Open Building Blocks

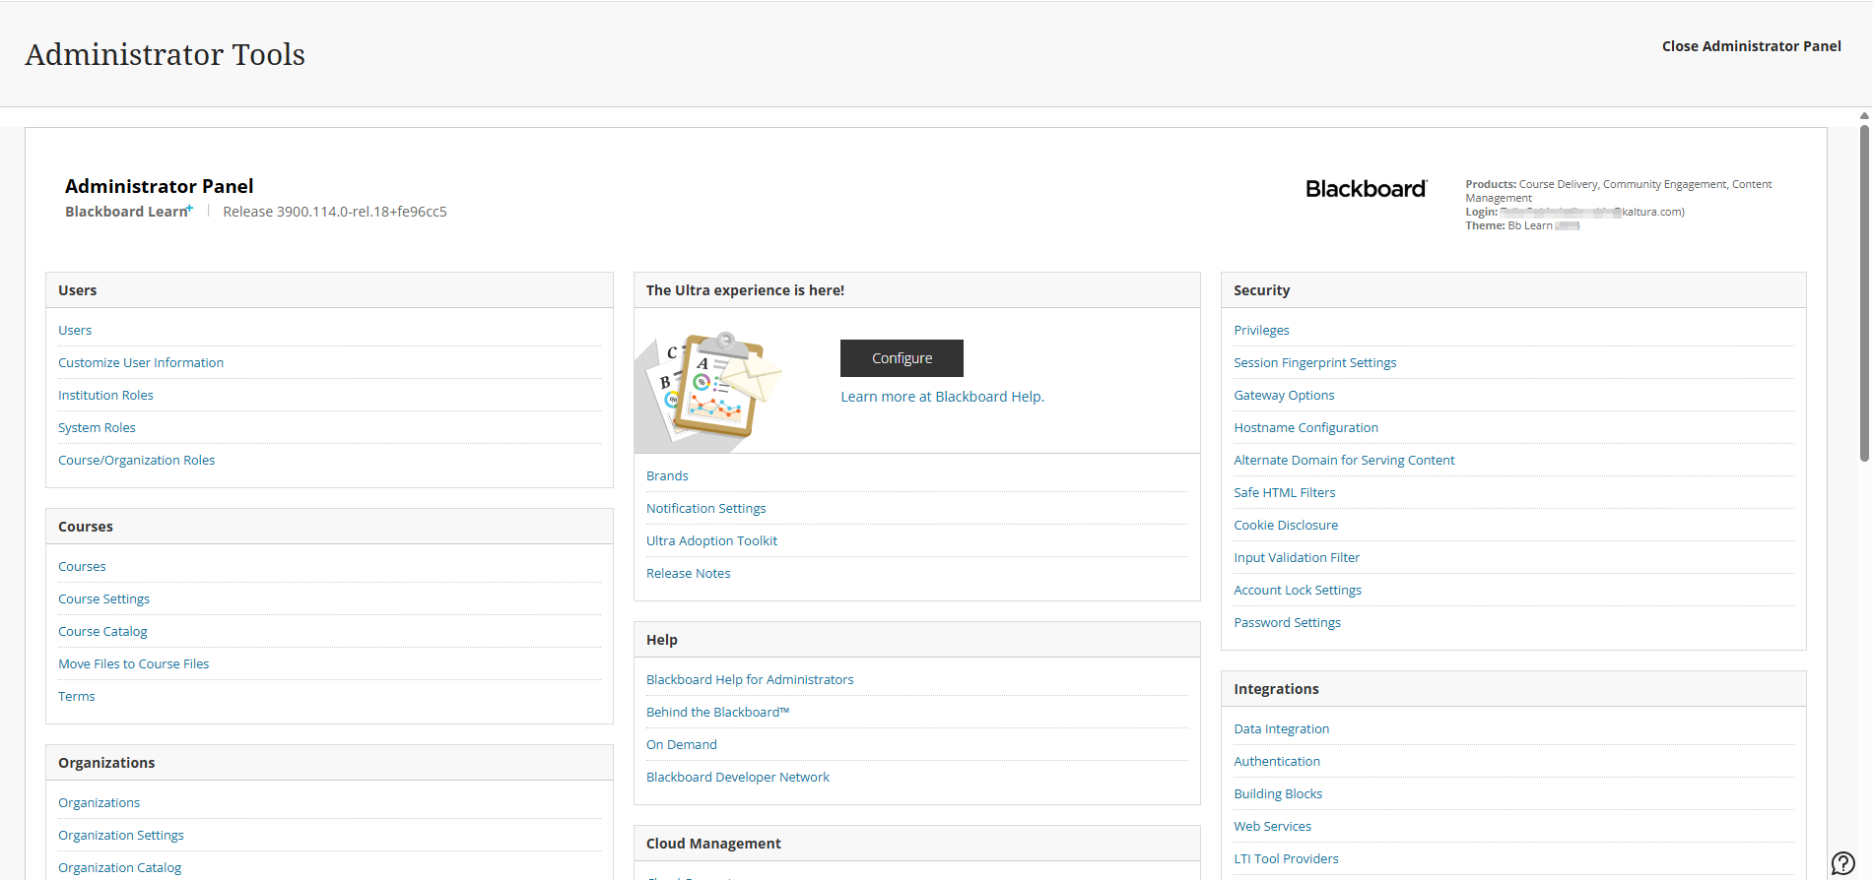coord(1278,794)
